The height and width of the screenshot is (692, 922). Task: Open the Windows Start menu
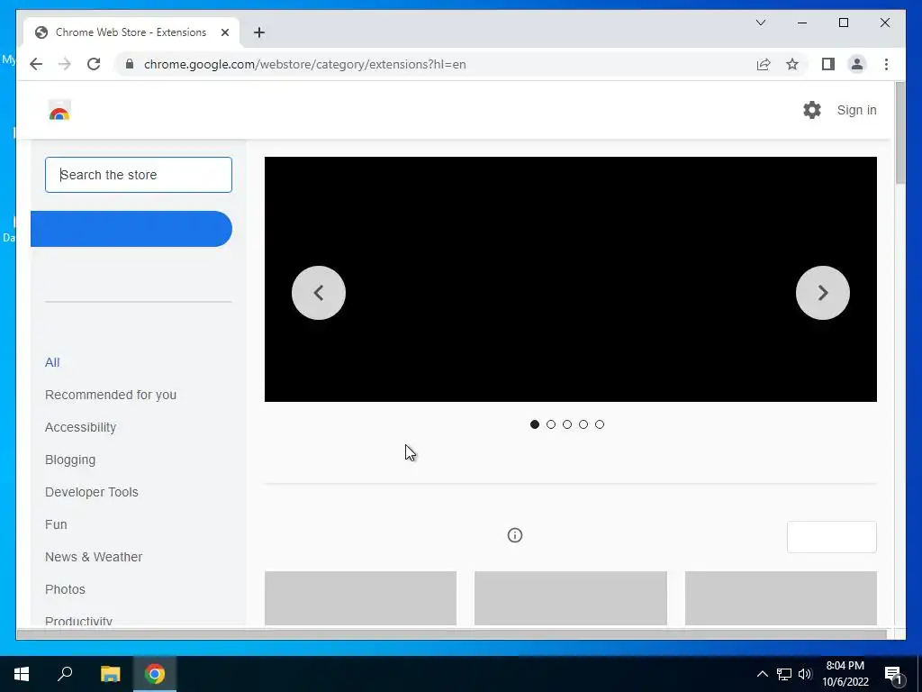click(x=22, y=674)
